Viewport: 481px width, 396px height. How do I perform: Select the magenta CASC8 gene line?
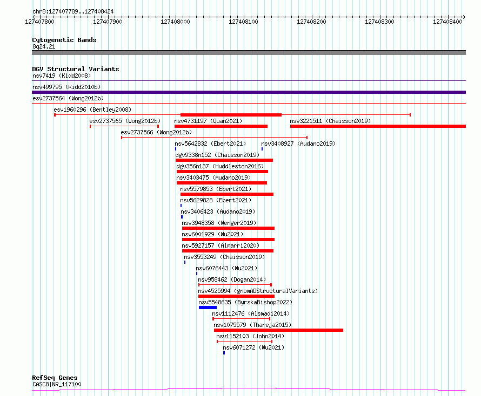(x=249, y=390)
